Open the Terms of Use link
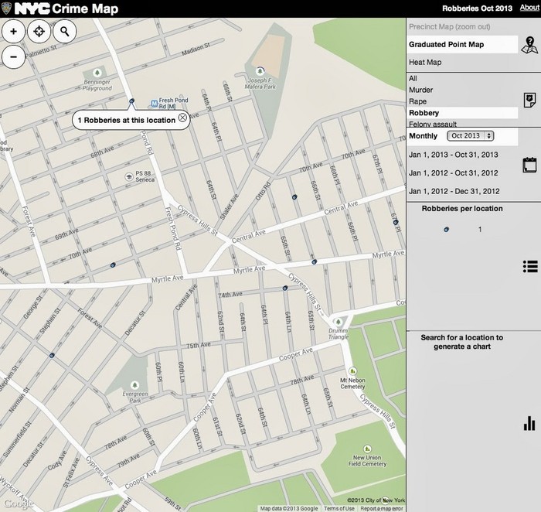Viewport: 541px width, 512px height. [x=339, y=509]
